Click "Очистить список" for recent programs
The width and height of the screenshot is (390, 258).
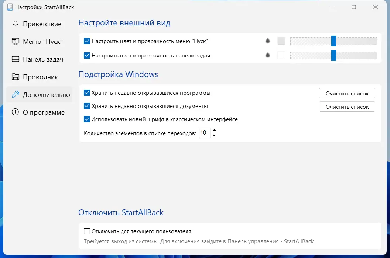tap(347, 93)
